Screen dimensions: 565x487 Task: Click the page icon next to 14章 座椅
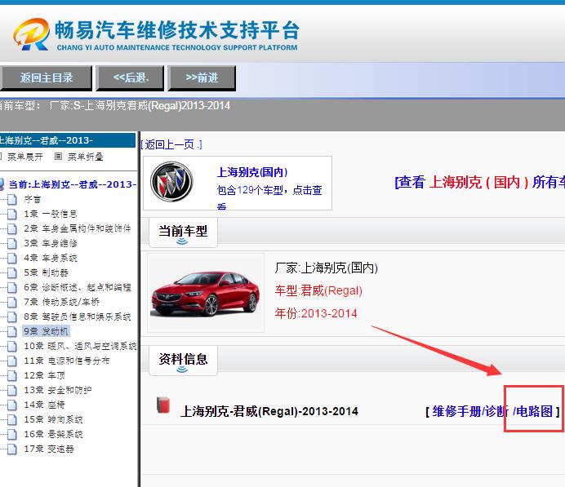(x=12, y=405)
